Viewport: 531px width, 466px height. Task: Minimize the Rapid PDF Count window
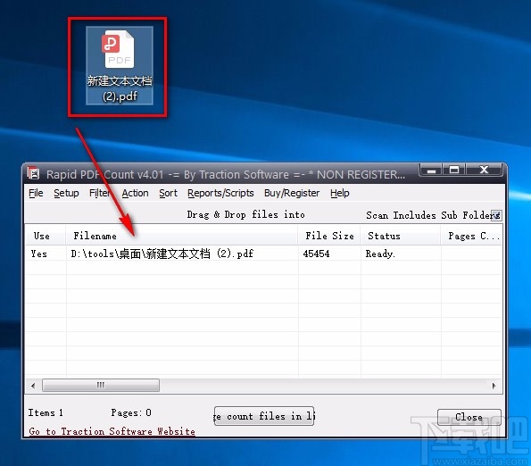point(431,170)
